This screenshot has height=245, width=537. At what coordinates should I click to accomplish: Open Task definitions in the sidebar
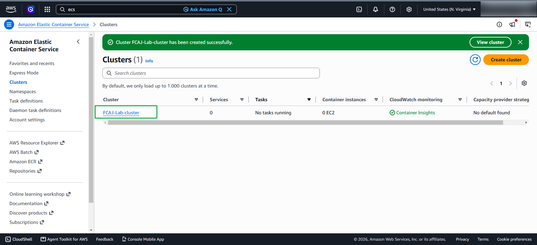click(26, 101)
